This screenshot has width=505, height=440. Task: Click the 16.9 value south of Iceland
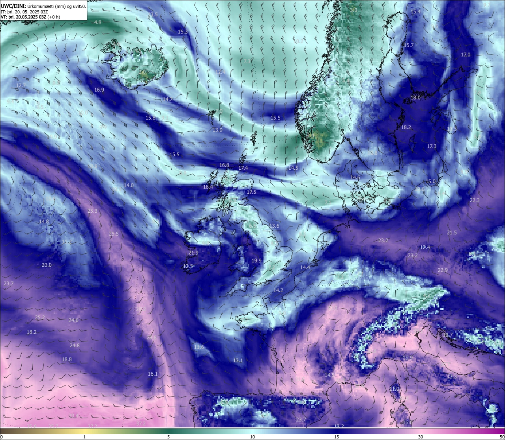tap(99, 90)
